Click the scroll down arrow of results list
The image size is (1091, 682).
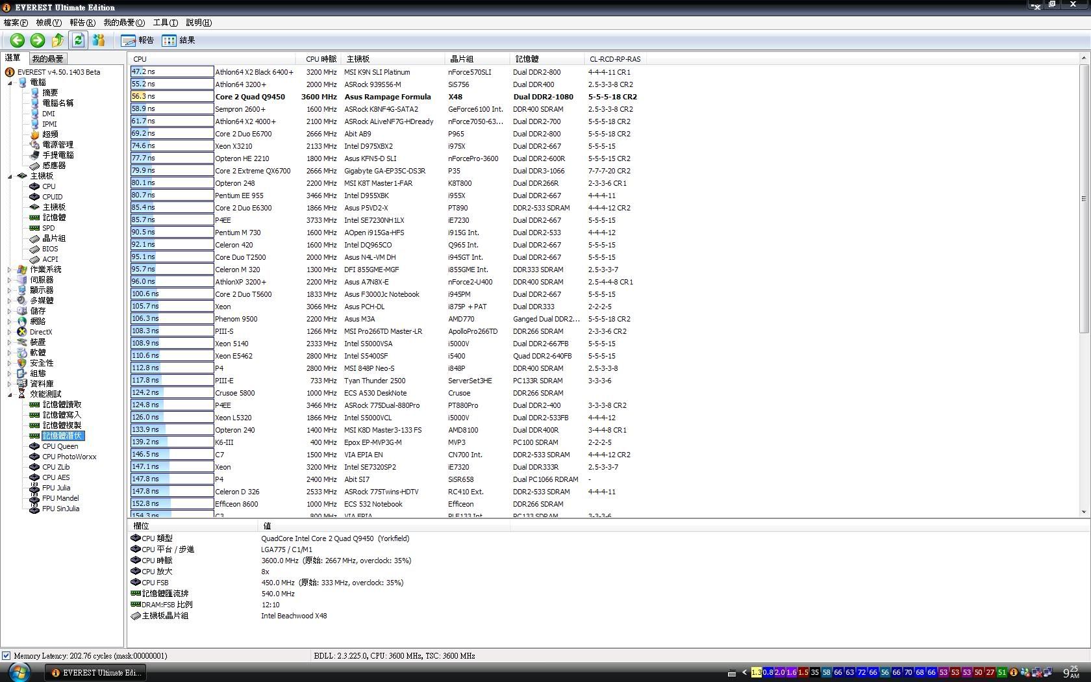pos(1083,512)
